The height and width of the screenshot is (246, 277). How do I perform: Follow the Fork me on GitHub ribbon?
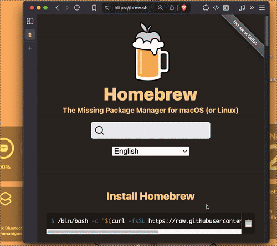pyautogui.click(x=245, y=33)
